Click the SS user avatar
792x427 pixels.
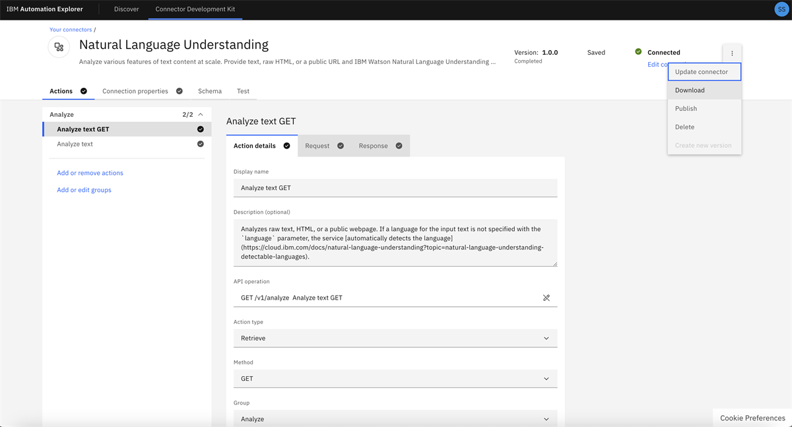pos(781,9)
